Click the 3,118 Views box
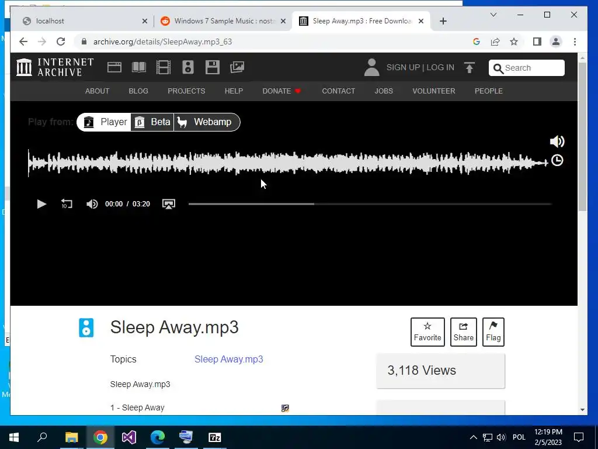598x449 pixels. [440, 371]
